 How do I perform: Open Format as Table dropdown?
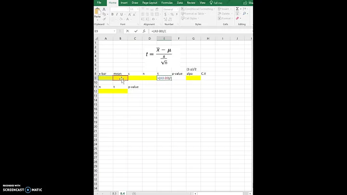tap(194, 14)
